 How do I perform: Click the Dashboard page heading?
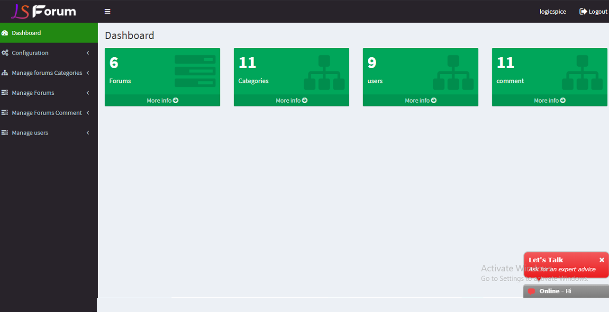(x=129, y=36)
